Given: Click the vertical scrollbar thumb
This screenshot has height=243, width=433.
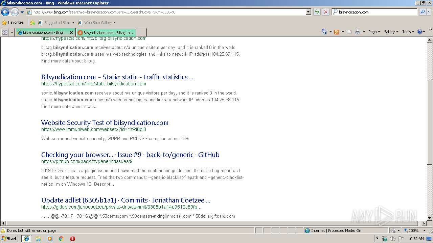Looking at the screenshot, I should click(430, 122).
